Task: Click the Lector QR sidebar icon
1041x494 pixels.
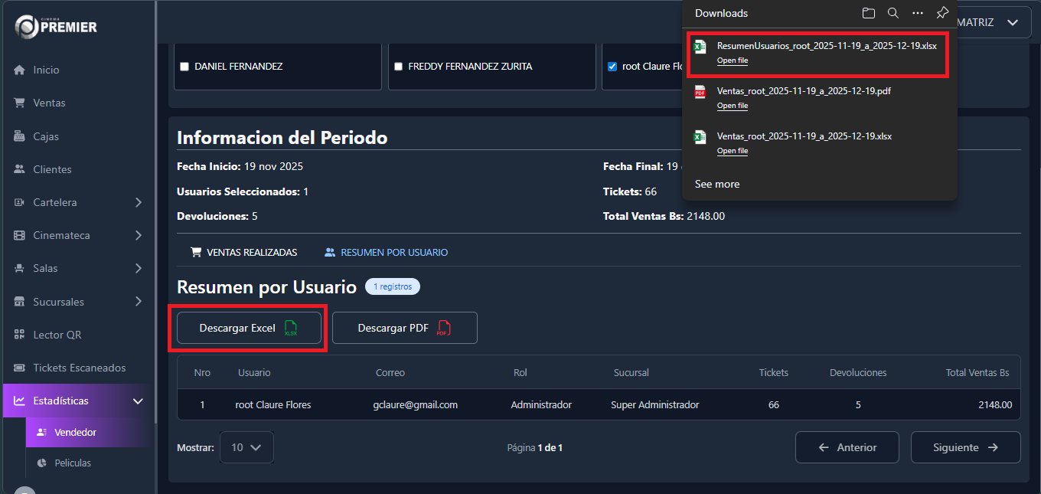Action: (20, 335)
